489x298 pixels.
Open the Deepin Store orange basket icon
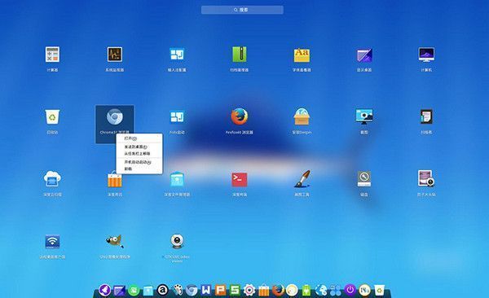tap(114, 180)
